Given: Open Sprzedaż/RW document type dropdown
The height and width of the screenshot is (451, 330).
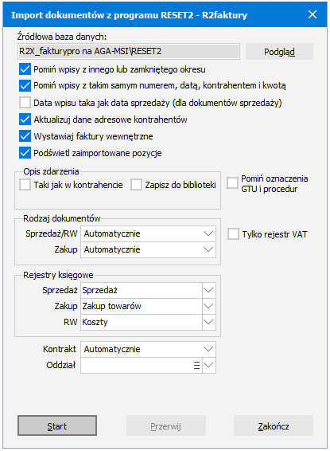Looking at the screenshot, I should [148, 233].
